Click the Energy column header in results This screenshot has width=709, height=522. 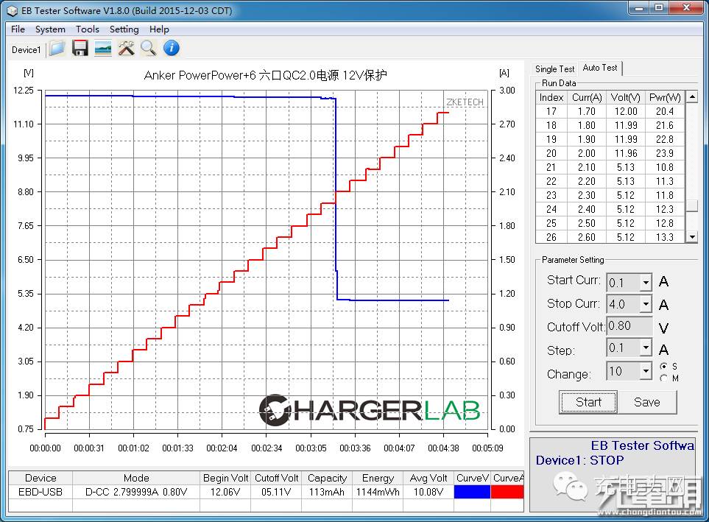[378, 478]
